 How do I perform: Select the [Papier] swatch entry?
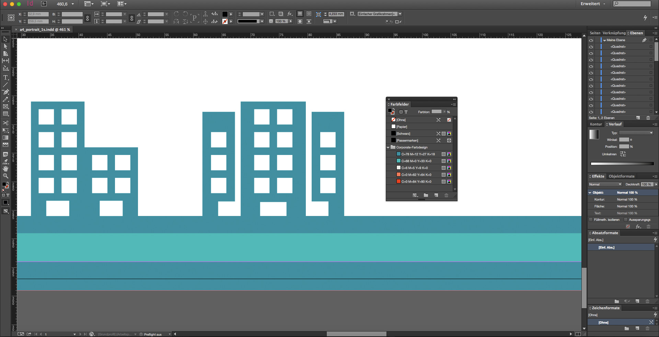pyautogui.click(x=402, y=127)
